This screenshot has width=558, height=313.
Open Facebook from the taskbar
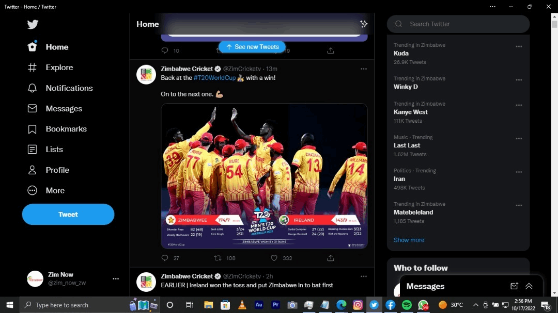click(391, 305)
